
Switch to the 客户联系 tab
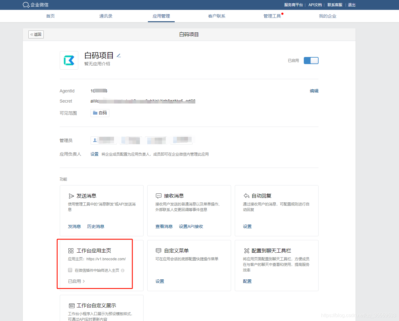217,16
